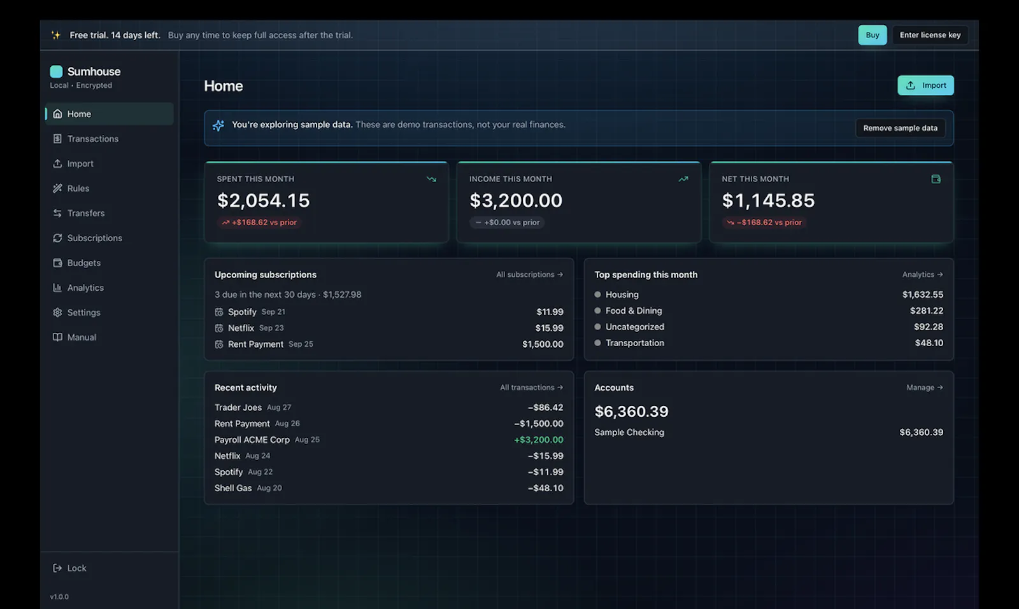Viewport: 1019px width, 609px height.
Task: Click the Trader Joes transaction row
Action: tap(388, 407)
